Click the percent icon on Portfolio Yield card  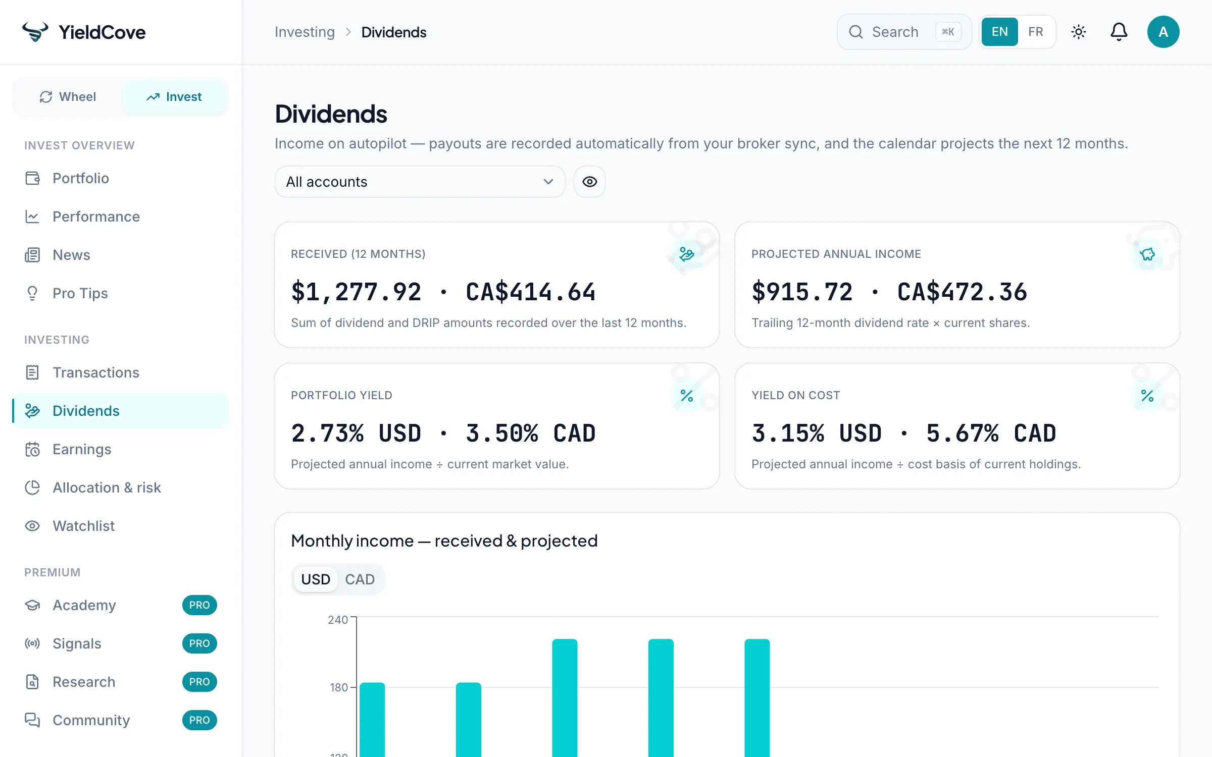[687, 396]
